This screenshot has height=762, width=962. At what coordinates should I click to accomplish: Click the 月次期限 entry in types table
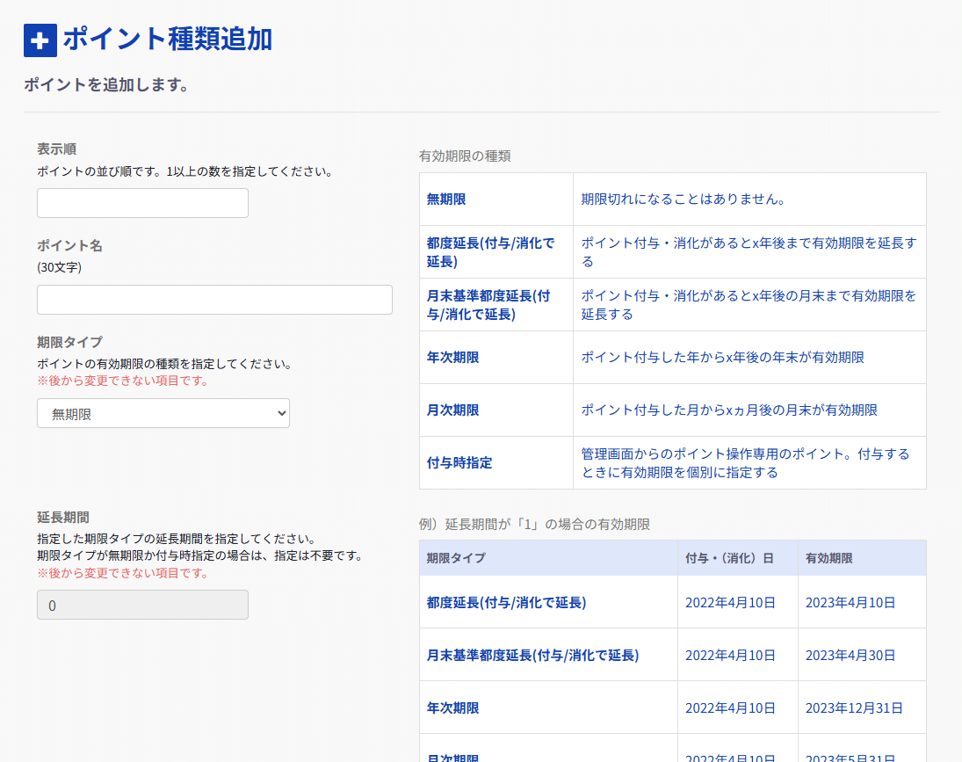[453, 410]
